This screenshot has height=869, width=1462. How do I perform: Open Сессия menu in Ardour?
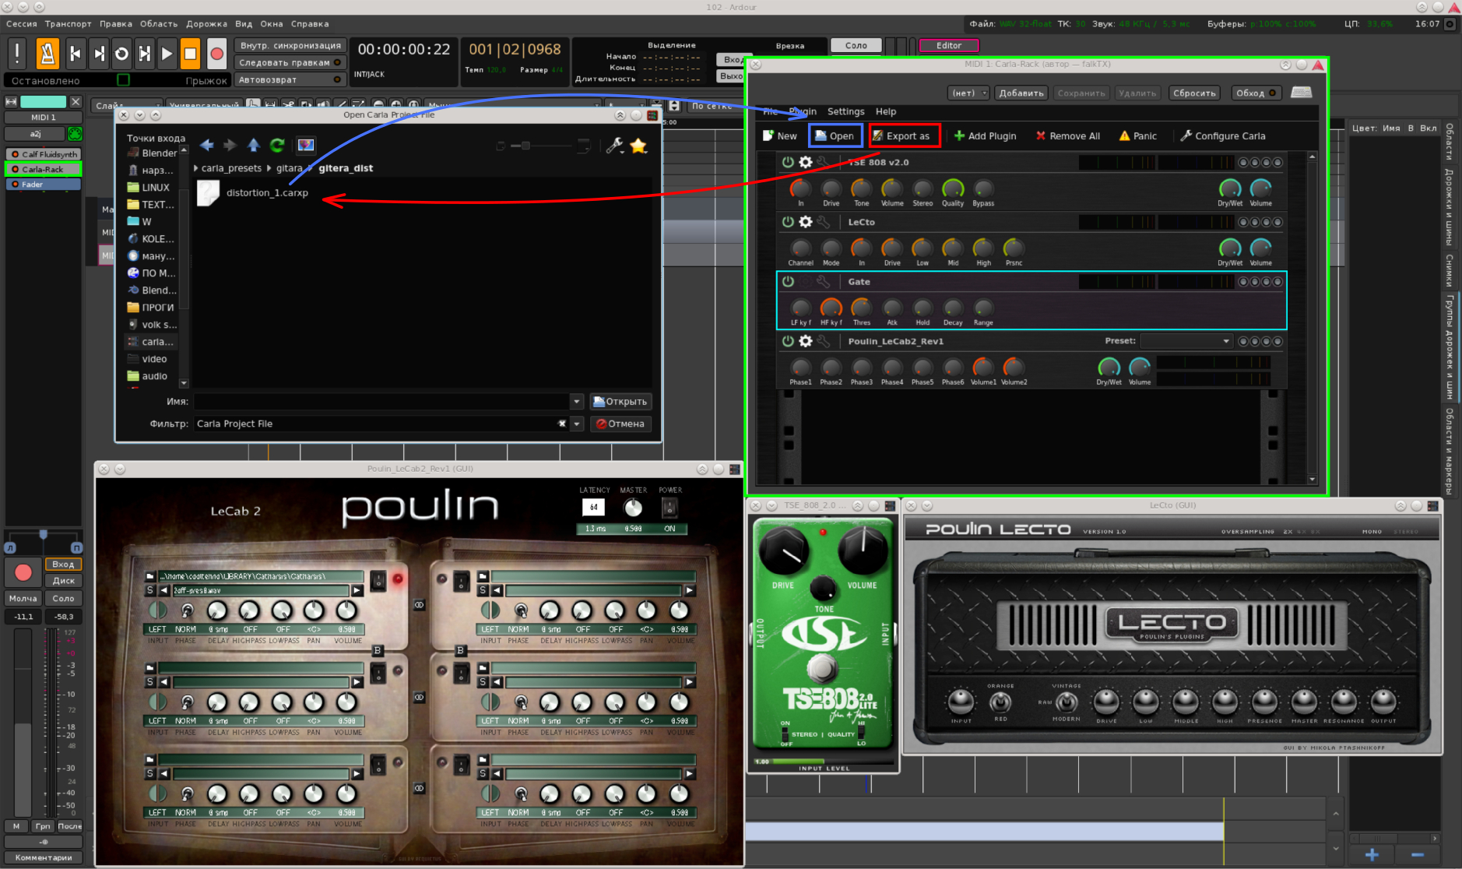click(x=22, y=24)
